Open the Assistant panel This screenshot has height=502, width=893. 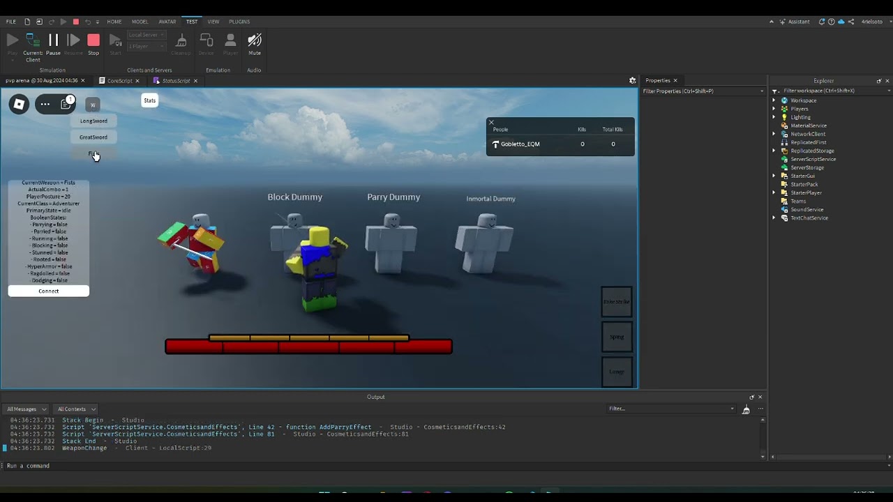795,22
